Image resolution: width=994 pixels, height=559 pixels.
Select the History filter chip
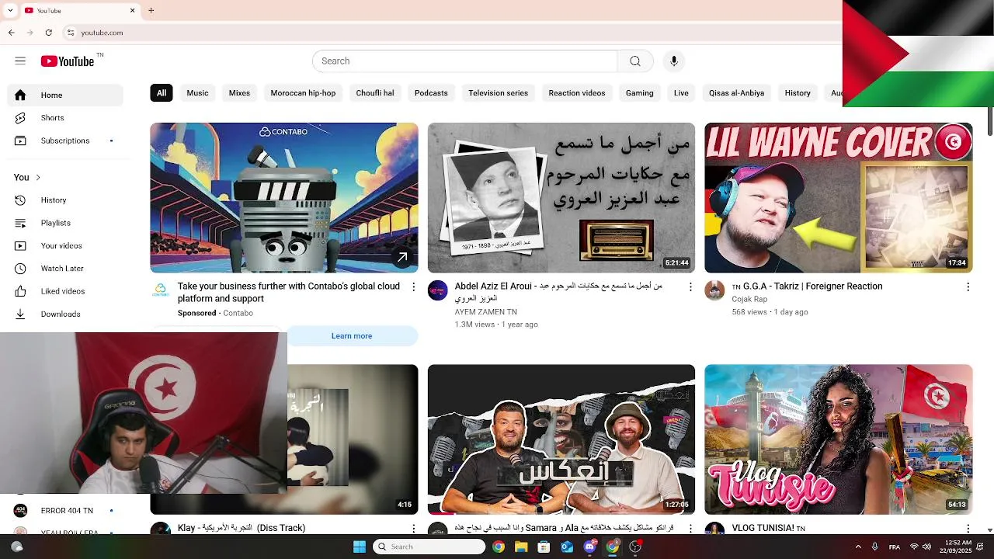pos(798,93)
